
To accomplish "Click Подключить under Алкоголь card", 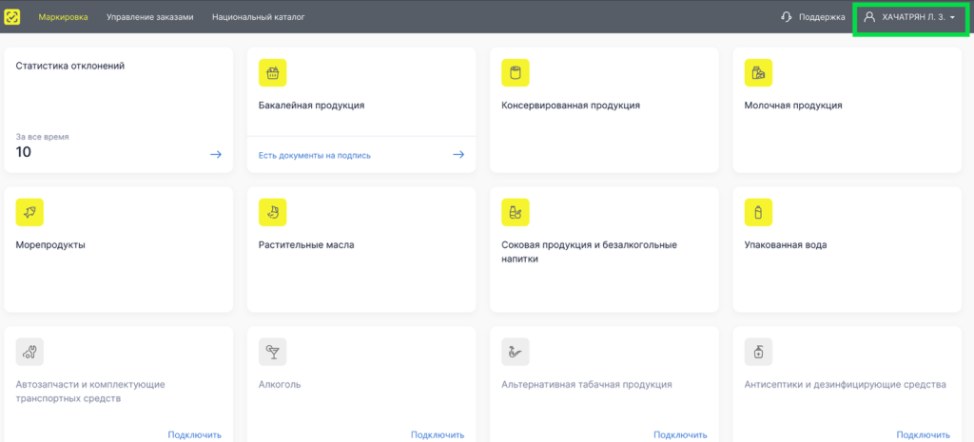I will [x=438, y=434].
